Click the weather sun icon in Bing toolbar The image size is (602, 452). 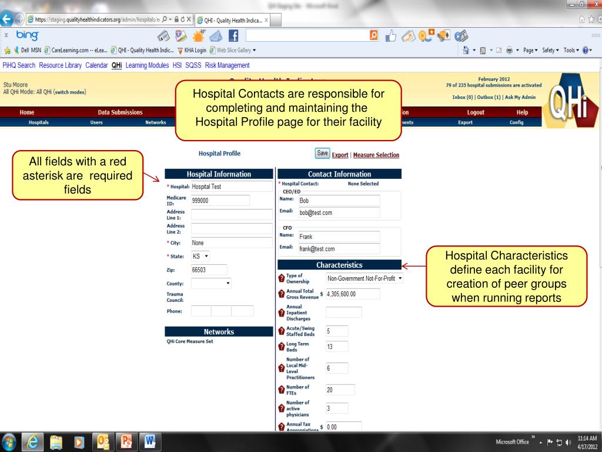[x=198, y=36]
